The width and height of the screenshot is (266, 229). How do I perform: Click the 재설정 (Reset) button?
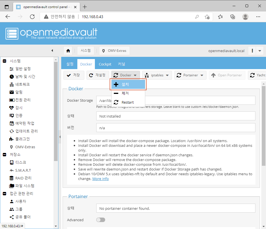pos(98,75)
